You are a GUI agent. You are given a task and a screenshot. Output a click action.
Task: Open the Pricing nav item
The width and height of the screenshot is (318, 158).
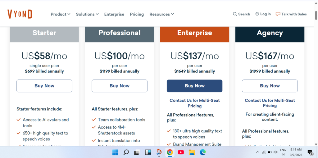[x=137, y=14]
